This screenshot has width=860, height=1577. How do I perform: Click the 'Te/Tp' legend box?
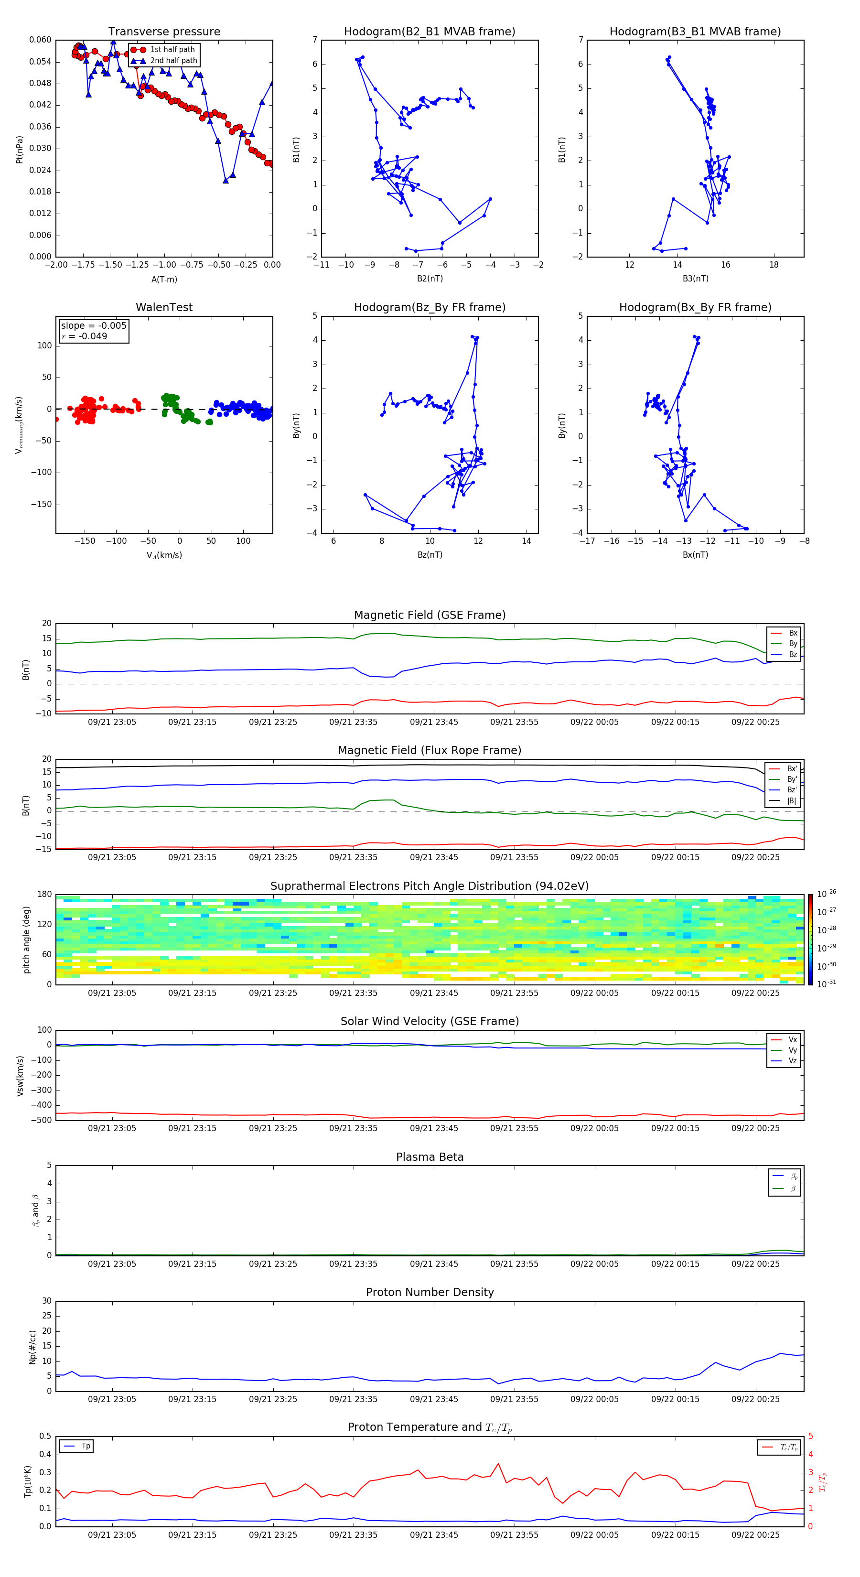[x=780, y=1447]
